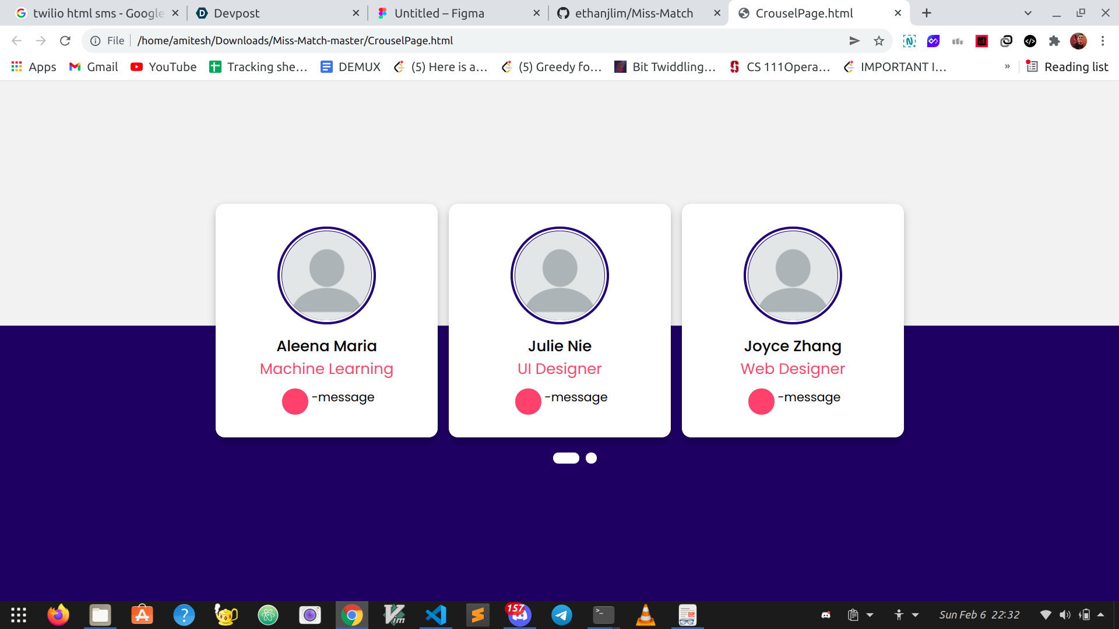Expand the tab search dropdown arrow
Viewport: 1119px width, 629px height.
[1027, 13]
